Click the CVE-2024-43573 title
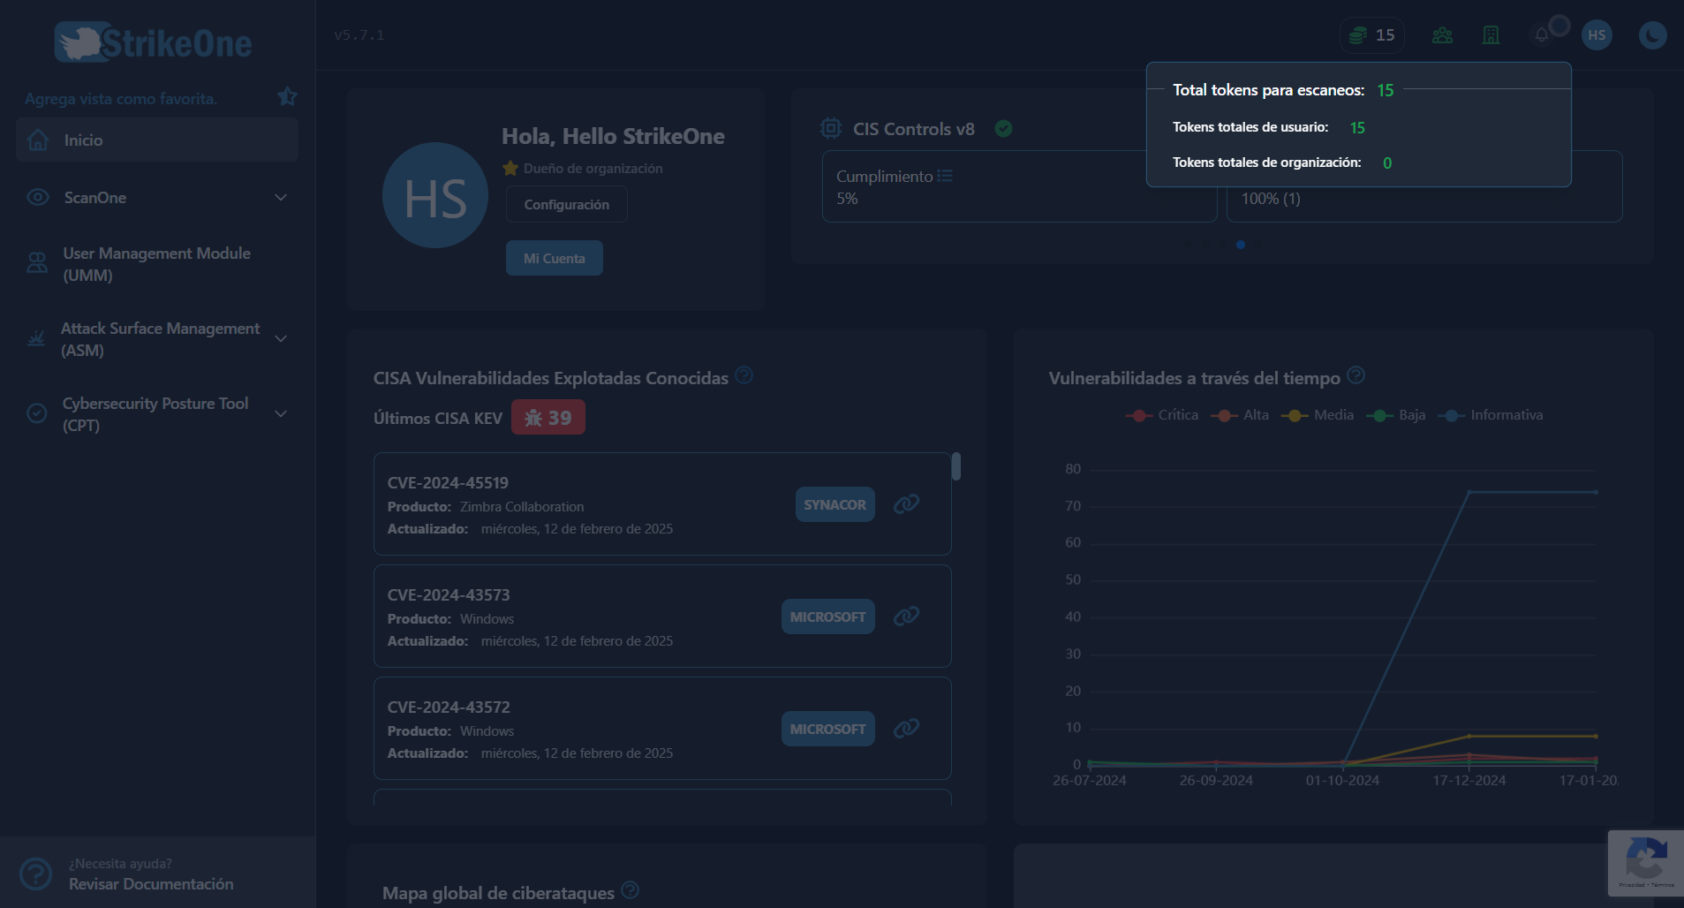Screen dimensions: 1684x908 click(x=449, y=595)
